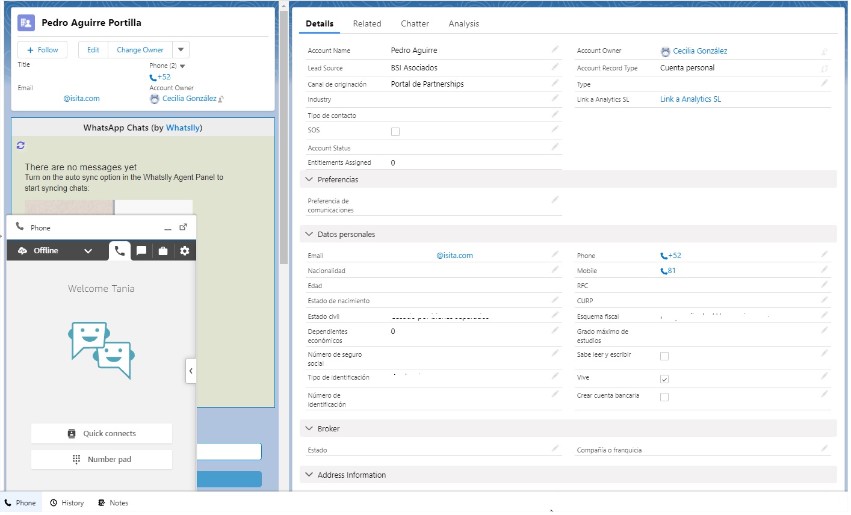The image size is (851, 515).
Task: Open the Phone utility bar item
Action: pyautogui.click(x=20, y=503)
